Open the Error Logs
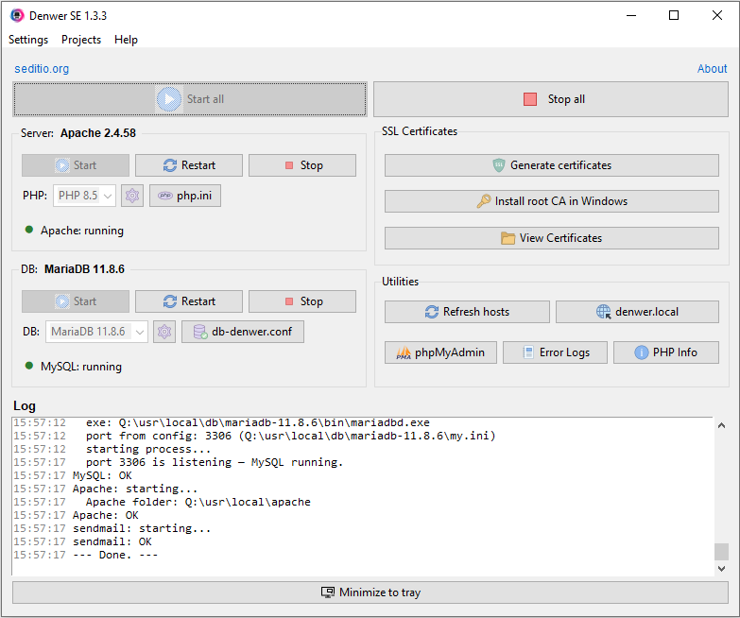Screen dimensions: 740x618 pyautogui.click(x=555, y=352)
